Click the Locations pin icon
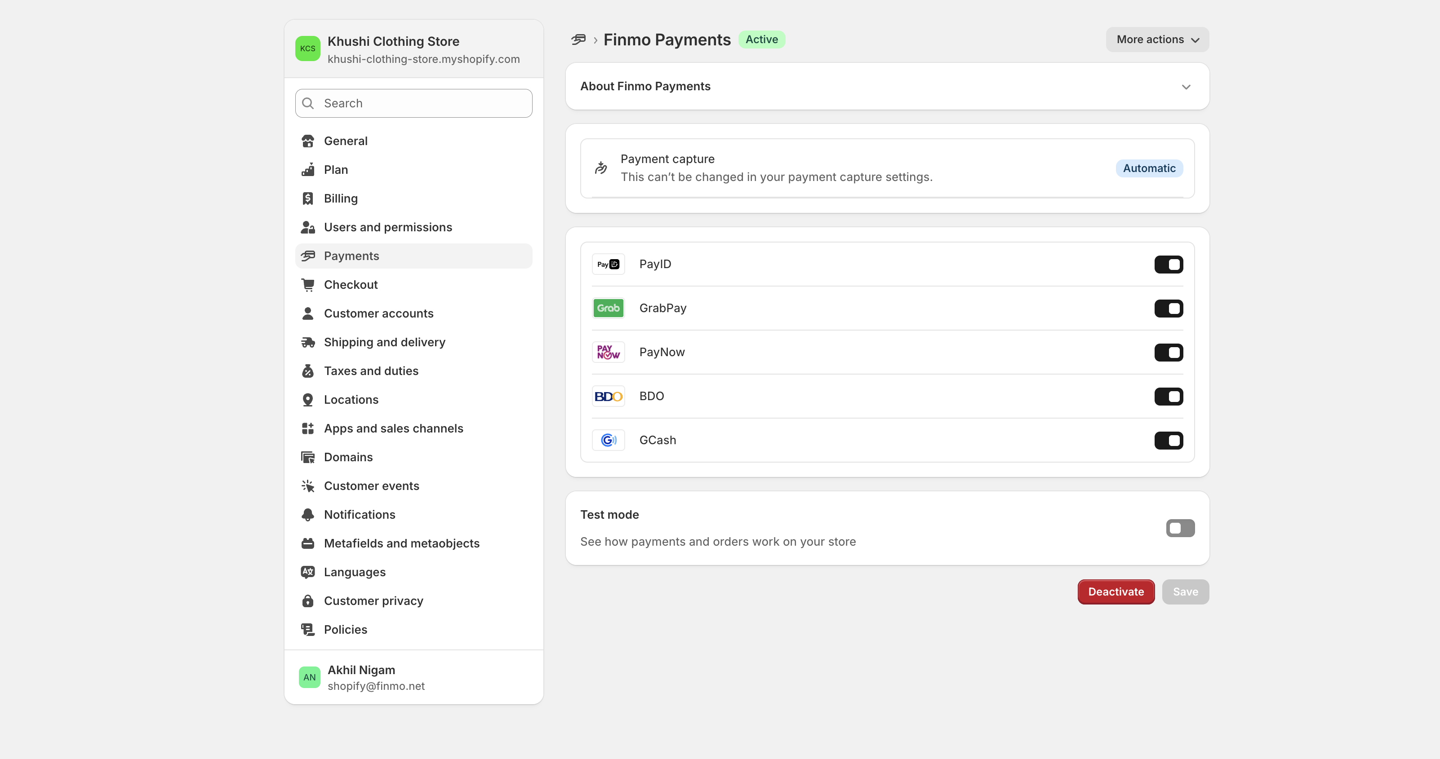The width and height of the screenshot is (1440, 759). click(307, 400)
